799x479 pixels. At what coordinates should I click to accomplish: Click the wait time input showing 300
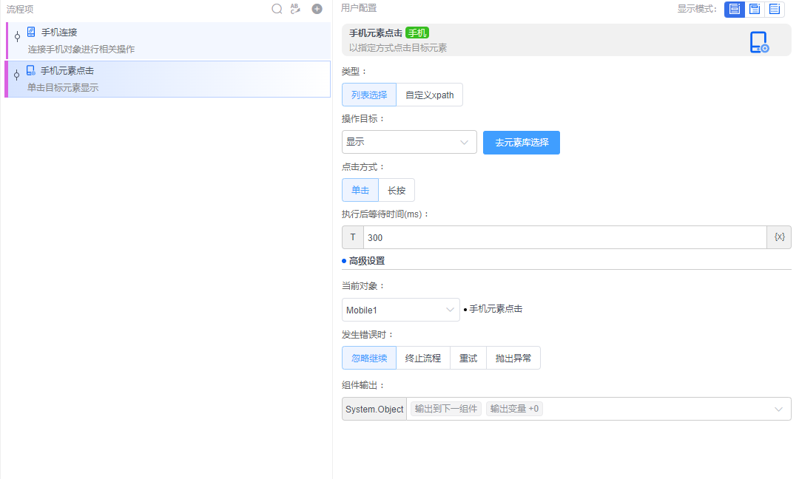518,237
